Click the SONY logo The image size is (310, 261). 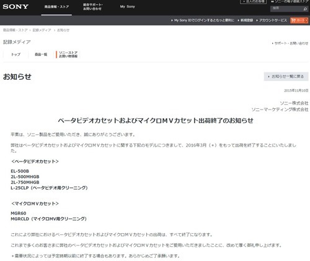[15, 7]
